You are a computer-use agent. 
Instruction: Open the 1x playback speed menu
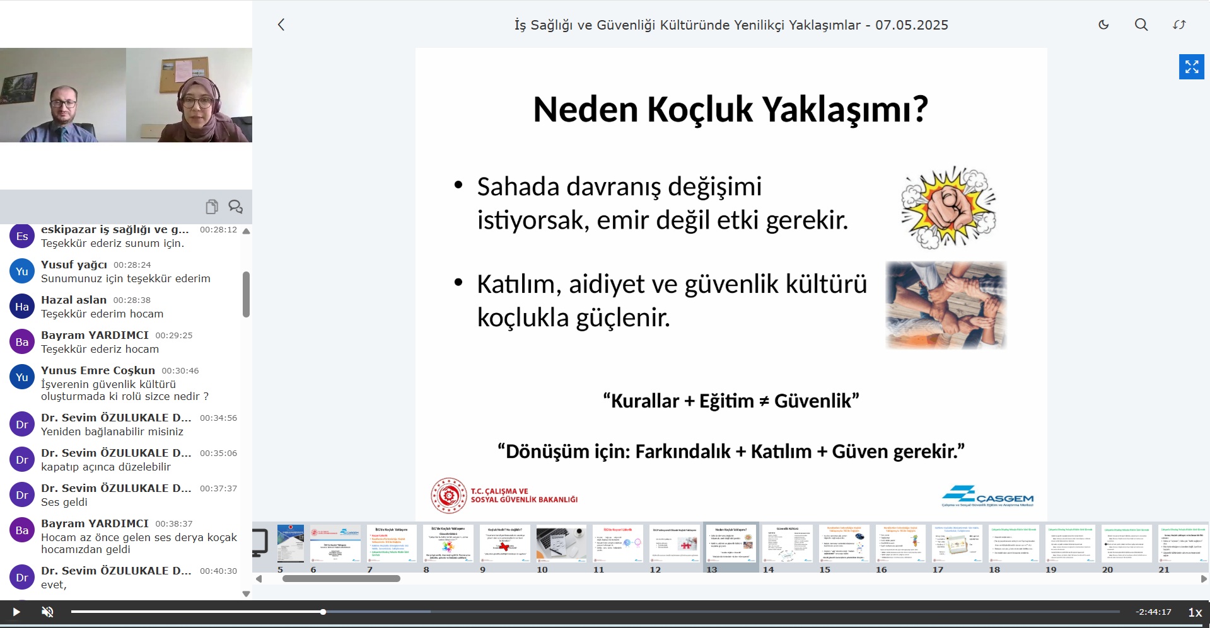pos(1194,612)
